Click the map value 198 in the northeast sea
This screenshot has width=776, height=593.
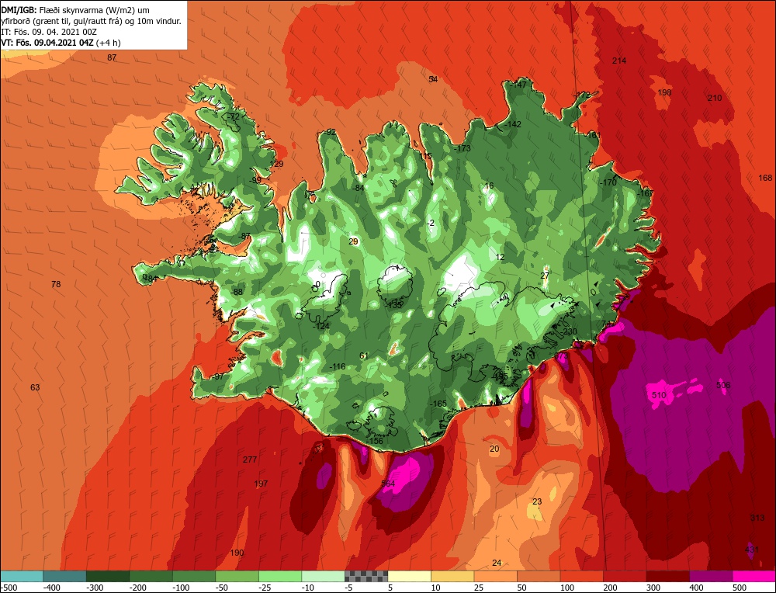pos(664,92)
